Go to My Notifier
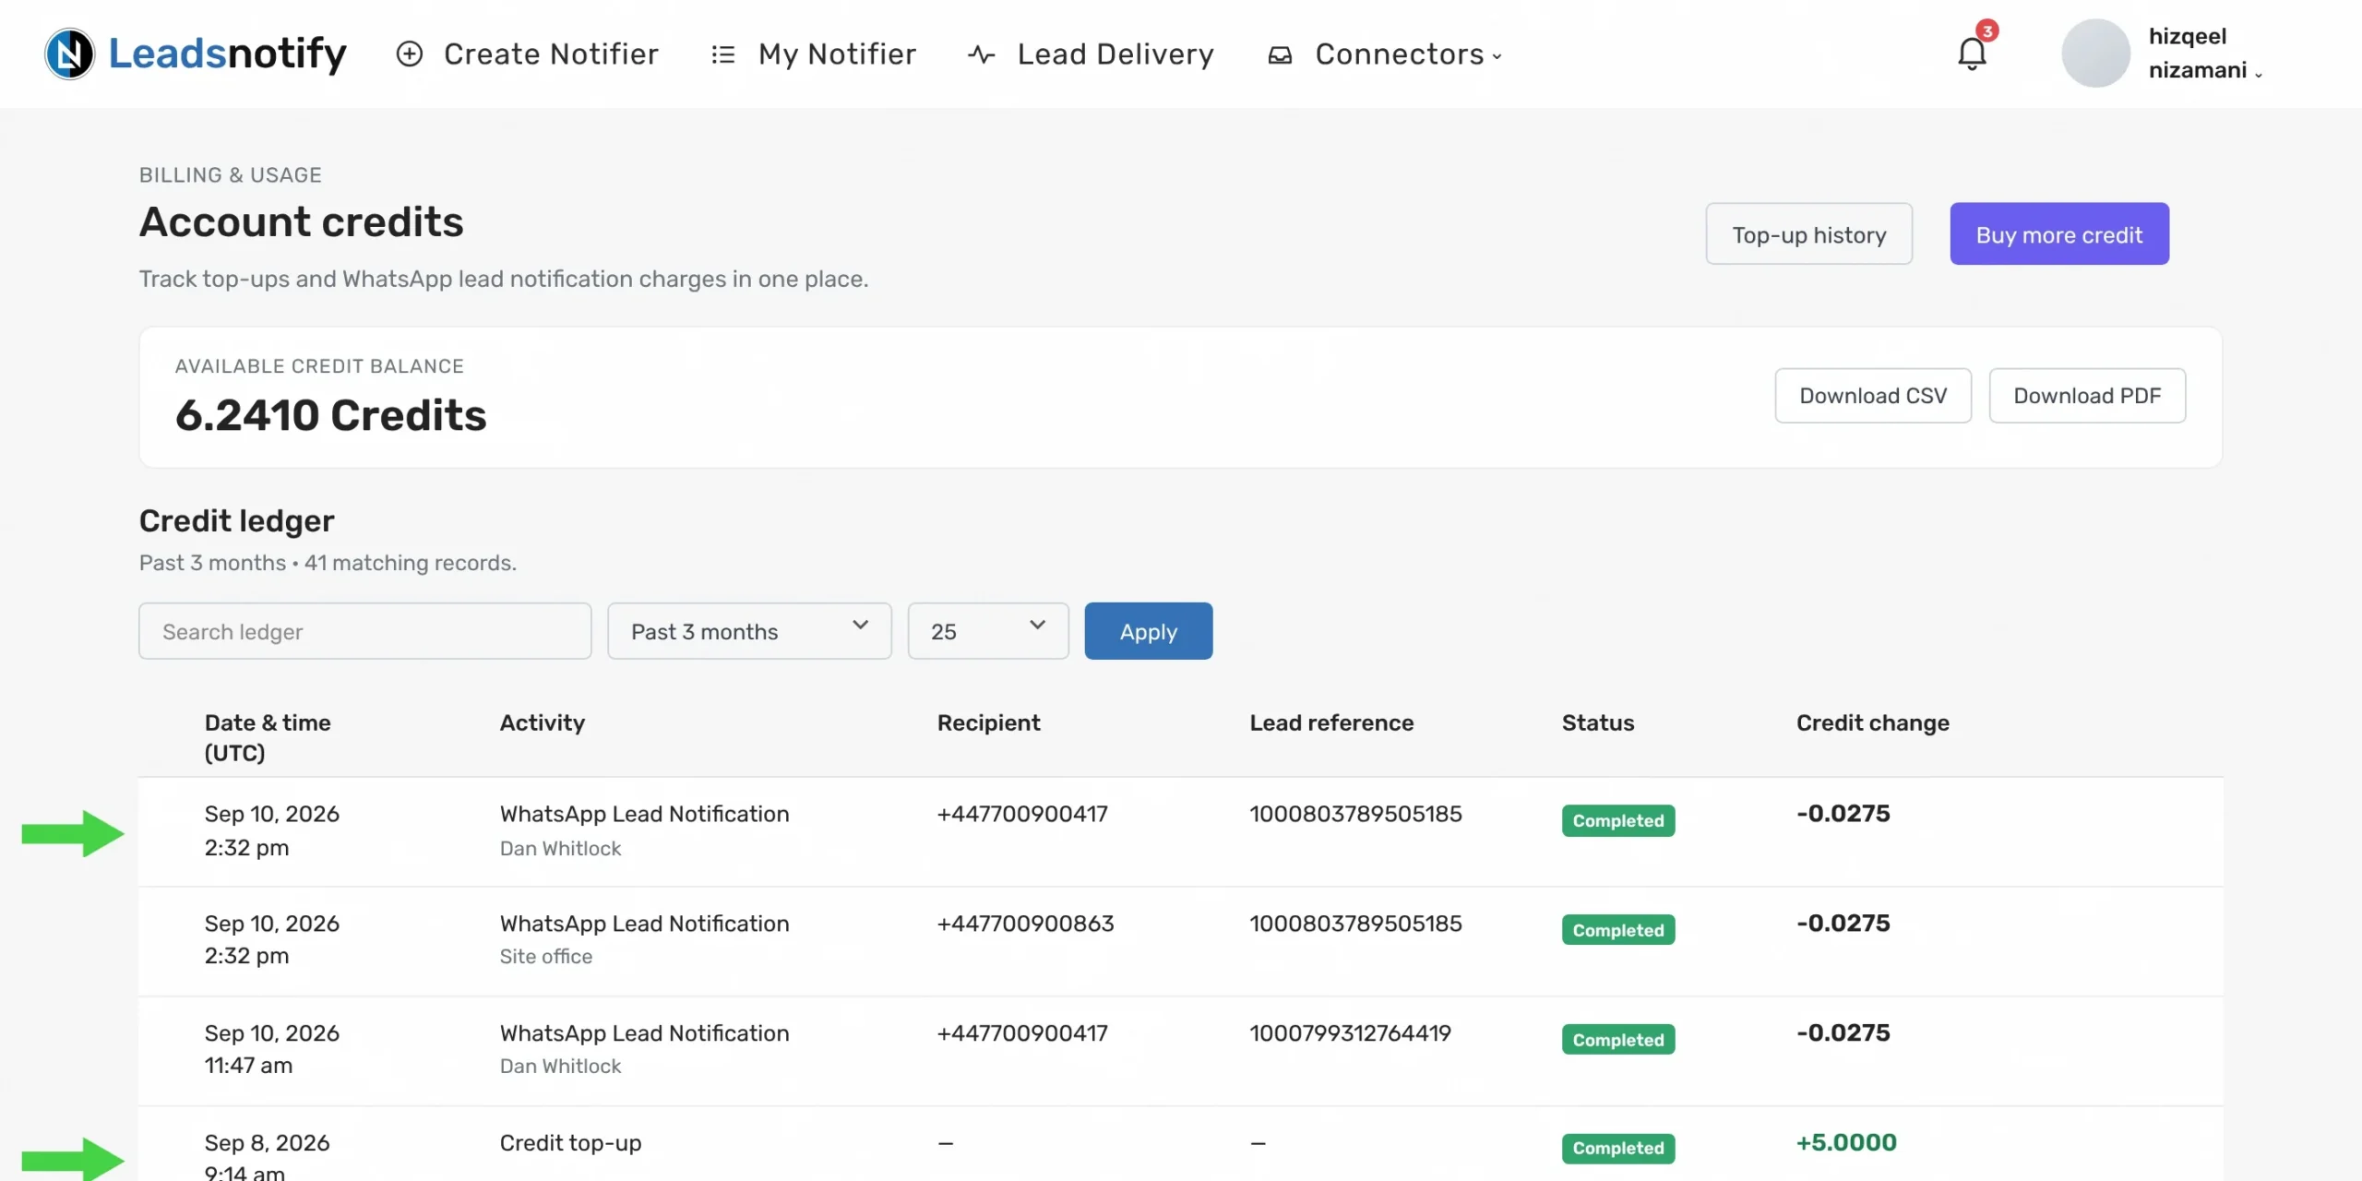Screen dimensions: 2362x1181 [837, 54]
